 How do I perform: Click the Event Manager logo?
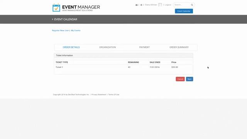pyautogui.click(x=76, y=8)
